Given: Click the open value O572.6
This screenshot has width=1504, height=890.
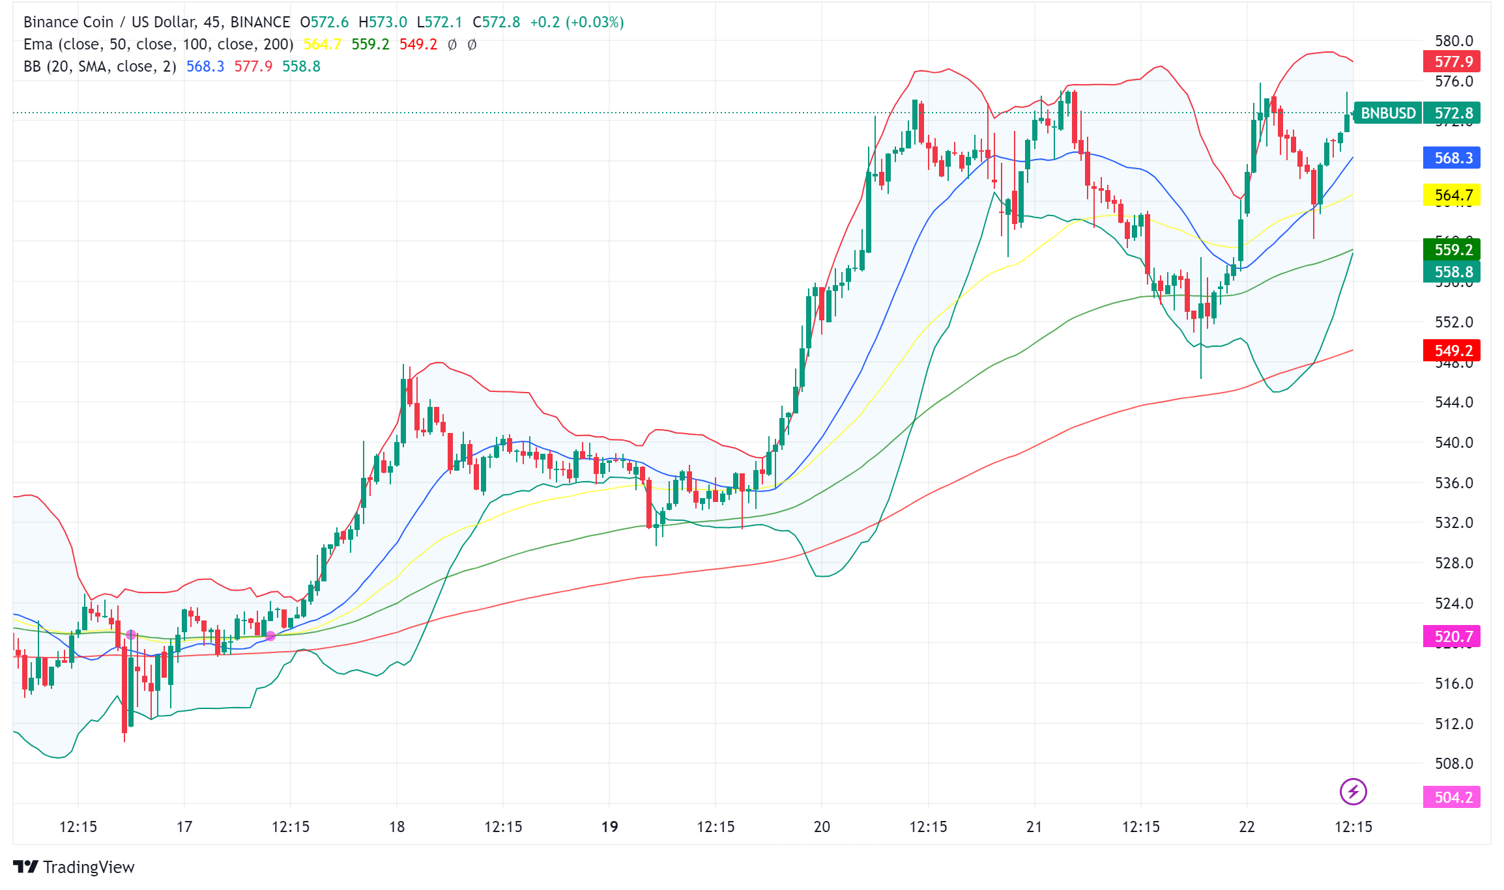Looking at the screenshot, I should (324, 22).
